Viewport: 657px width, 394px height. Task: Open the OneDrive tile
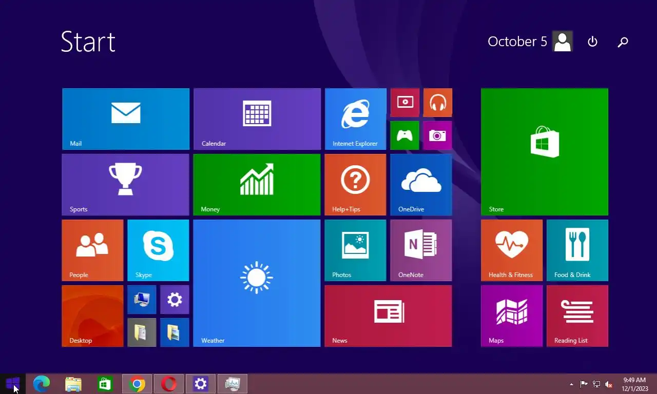pyautogui.click(x=421, y=185)
